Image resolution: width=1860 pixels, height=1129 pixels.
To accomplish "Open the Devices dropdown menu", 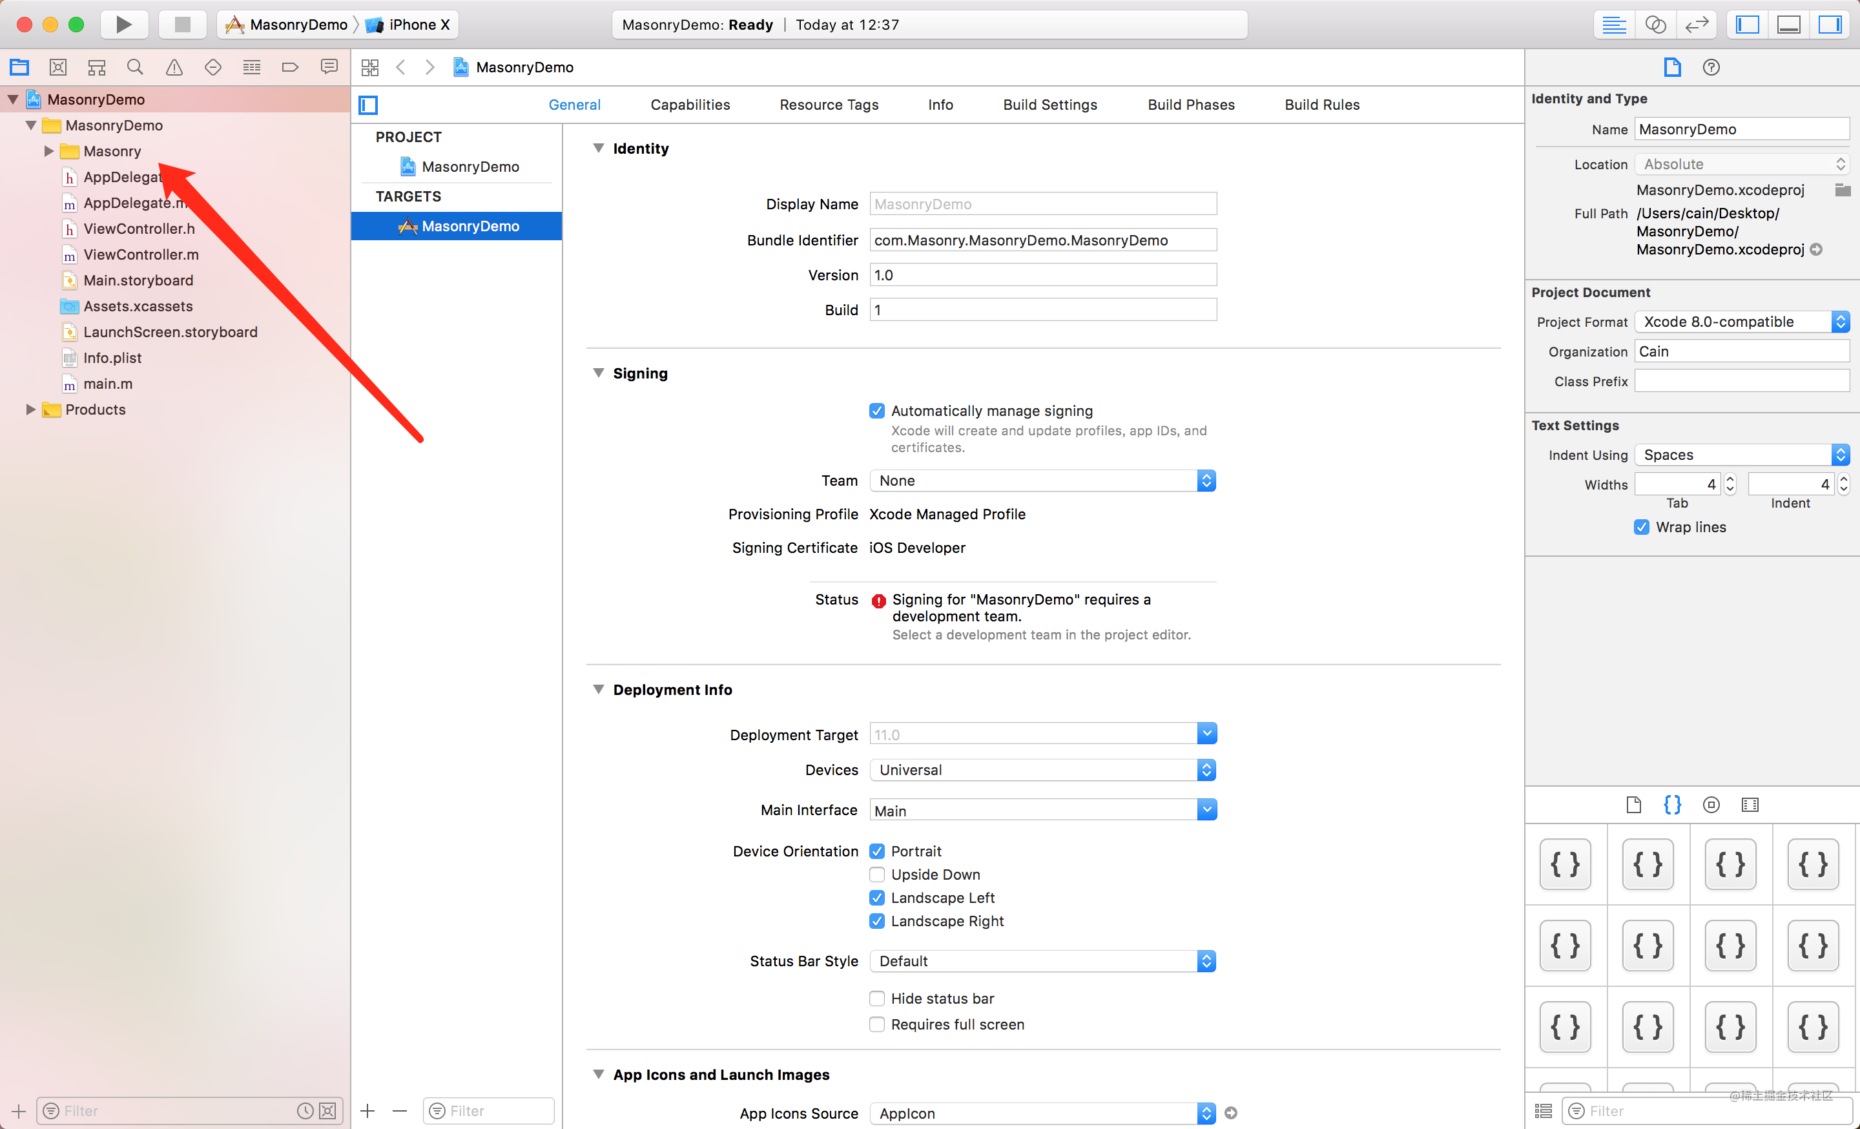I will pos(1042,769).
